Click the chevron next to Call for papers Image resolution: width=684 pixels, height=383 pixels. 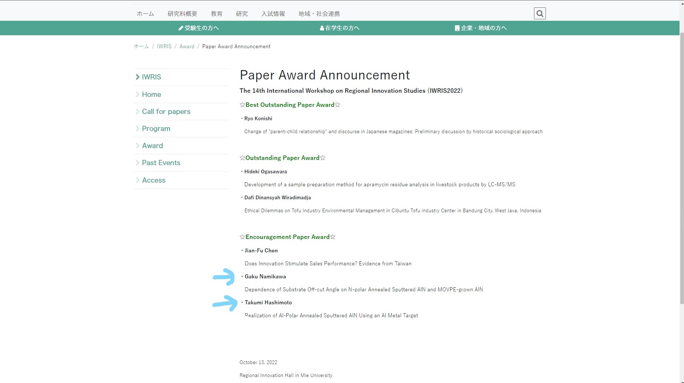pyautogui.click(x=137, y=112)
